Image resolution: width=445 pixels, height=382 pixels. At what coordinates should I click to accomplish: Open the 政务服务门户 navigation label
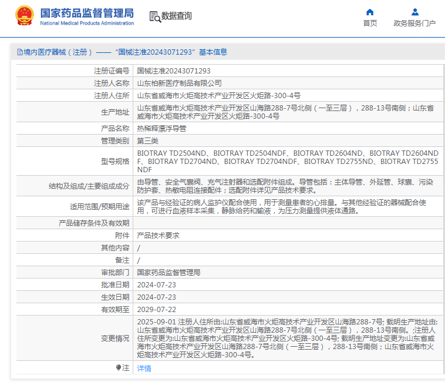414,24
